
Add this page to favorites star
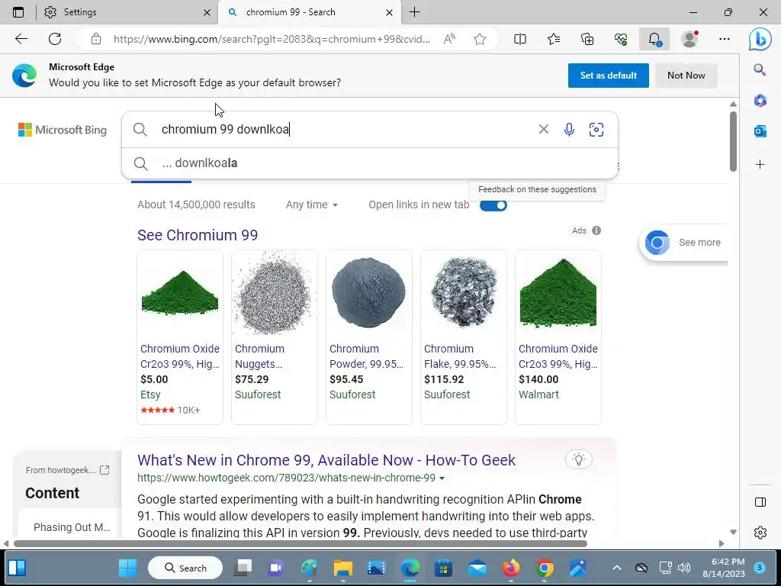tap(480, 39)
